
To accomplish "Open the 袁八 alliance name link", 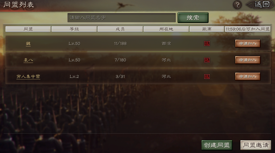I will click(28, 60).
